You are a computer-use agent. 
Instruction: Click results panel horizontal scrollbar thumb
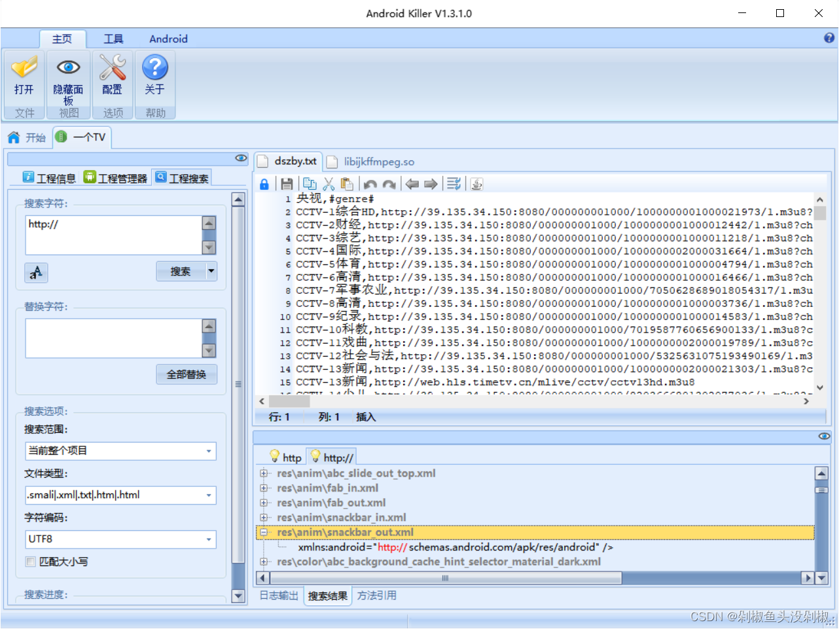(x=445, y=578)
